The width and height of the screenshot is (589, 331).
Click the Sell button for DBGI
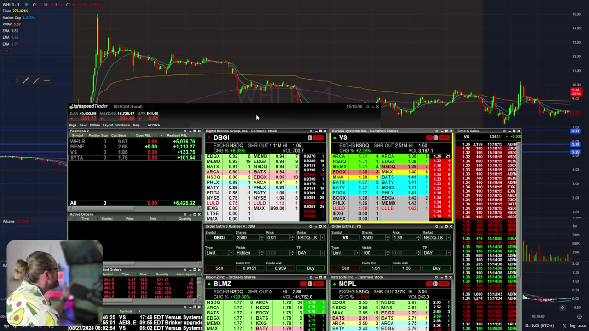click(219, 268)
